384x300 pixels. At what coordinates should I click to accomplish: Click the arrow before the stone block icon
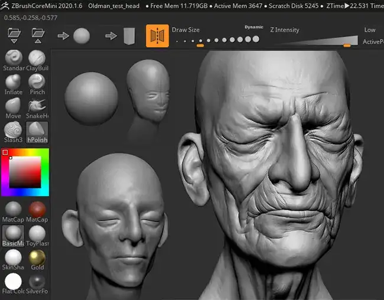(111, 36)
